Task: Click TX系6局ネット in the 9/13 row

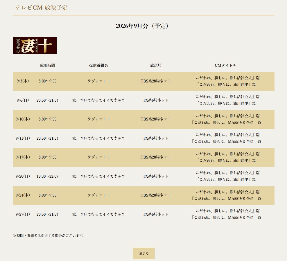Action: coord(156,138)
